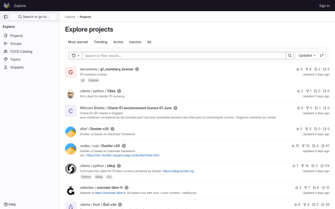This screenshot has height=209, width=335.
Task: Click nodes Duniter v2S merge requests count
Action: (x=315, y=146)
